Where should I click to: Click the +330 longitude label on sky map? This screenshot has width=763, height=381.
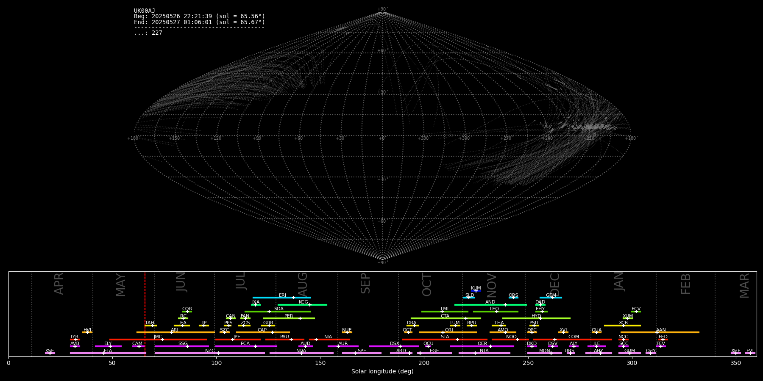click(423, 138)
